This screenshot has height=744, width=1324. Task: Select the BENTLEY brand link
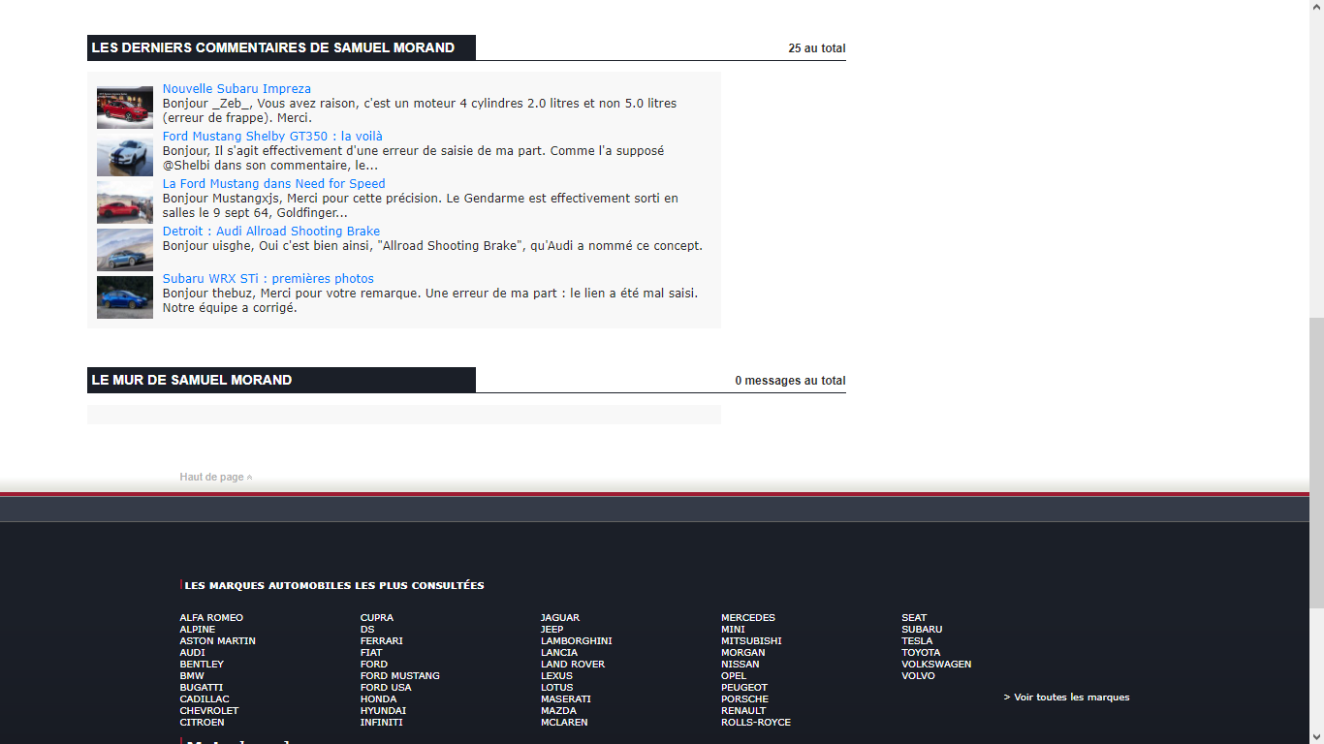202,665
